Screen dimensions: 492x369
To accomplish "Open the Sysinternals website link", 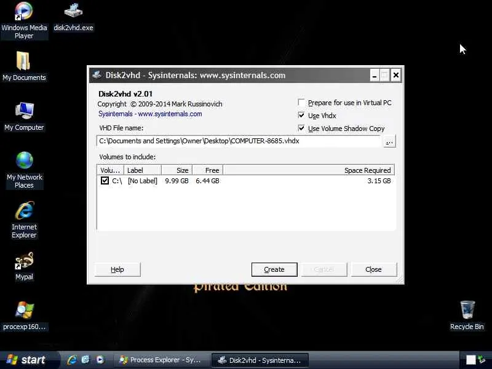I will [x=150, y=114].
